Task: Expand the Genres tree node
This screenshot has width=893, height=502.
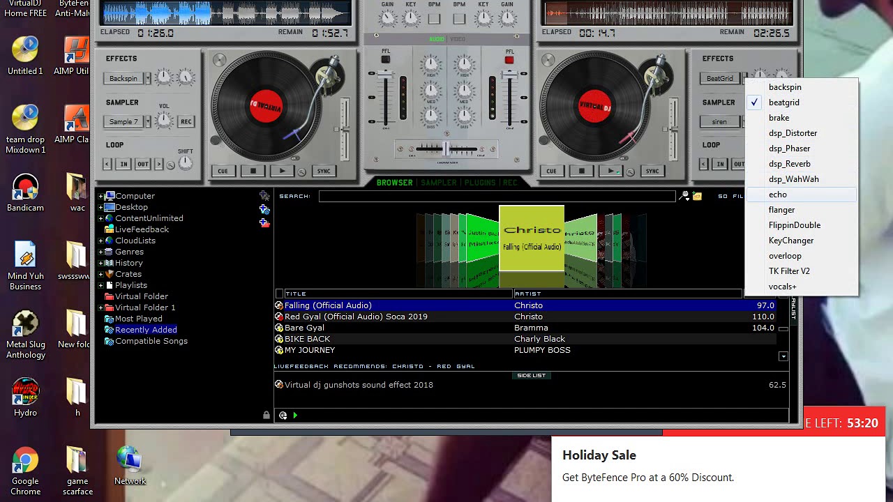Action: pos(100,252)
